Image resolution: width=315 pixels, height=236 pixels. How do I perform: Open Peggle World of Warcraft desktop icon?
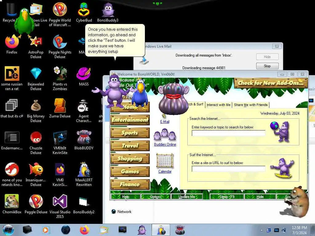click(60, 14)
